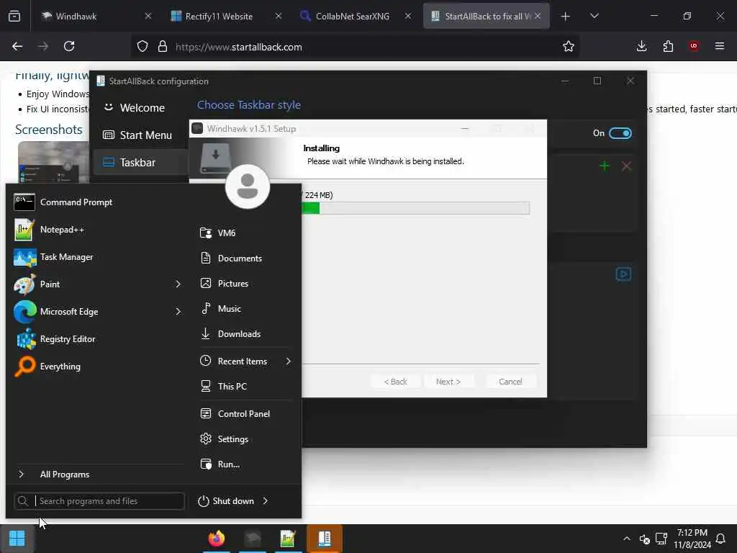737x553 pixels.
Task: Click the green plus icon in StartAllBack
Action: [x=605, y=166]
